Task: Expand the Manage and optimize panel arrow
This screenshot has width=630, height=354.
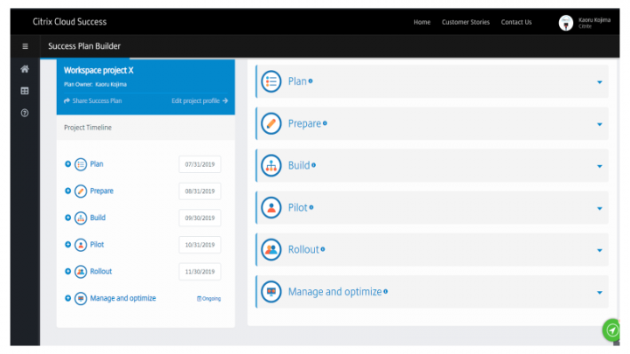Action: pyautogui.click(x=599, y=292)
